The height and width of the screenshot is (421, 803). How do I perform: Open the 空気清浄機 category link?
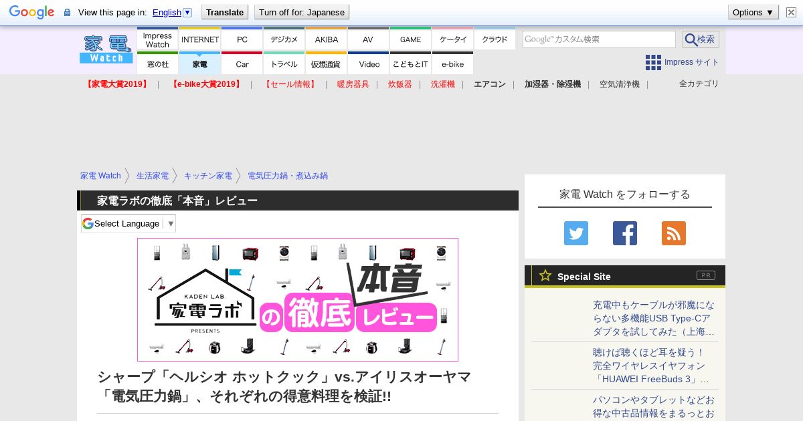point(620,84)
